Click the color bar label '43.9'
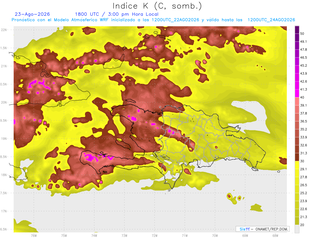Image resolution: width=309 pixels, height=239 pixels. [303, 73]
